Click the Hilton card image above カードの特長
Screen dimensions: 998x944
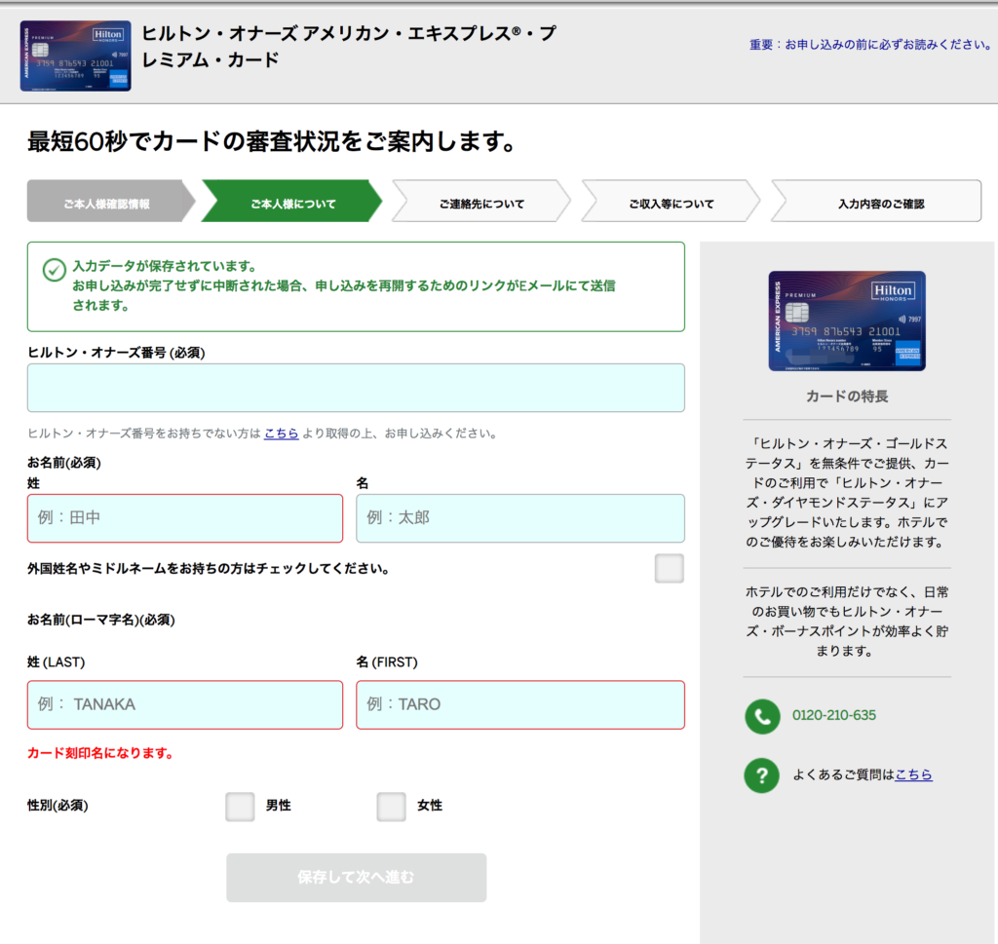847,321
